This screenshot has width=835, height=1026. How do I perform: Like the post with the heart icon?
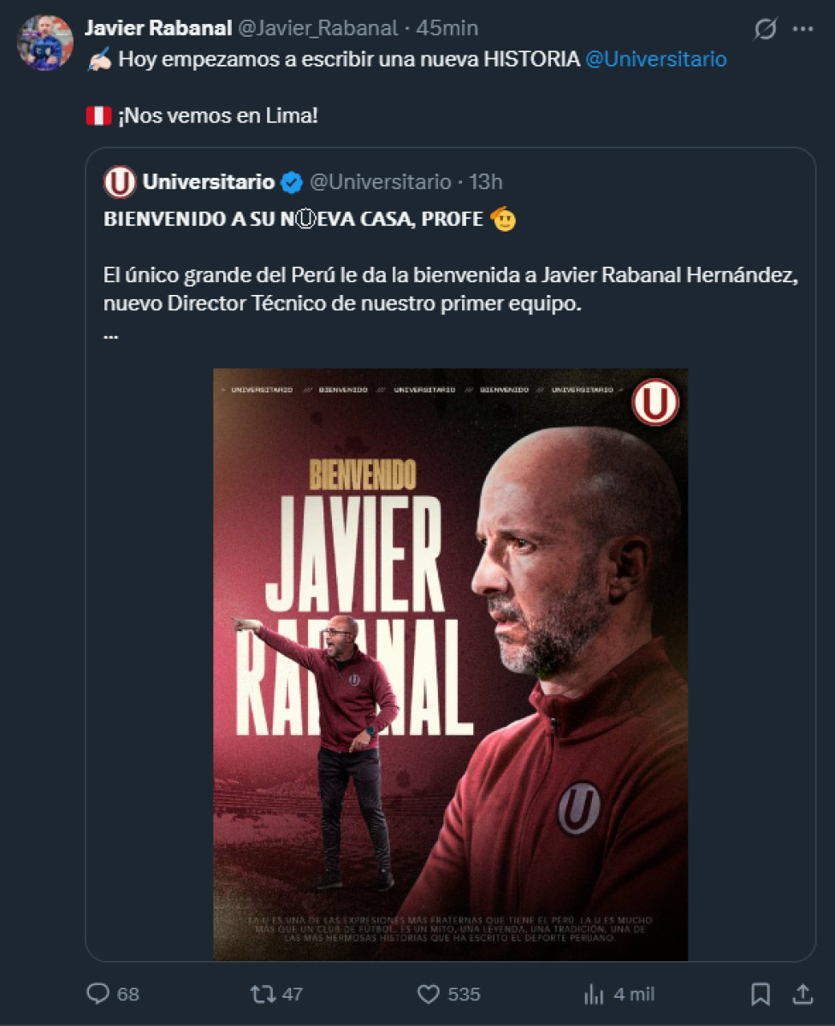(x=428, y=994)
